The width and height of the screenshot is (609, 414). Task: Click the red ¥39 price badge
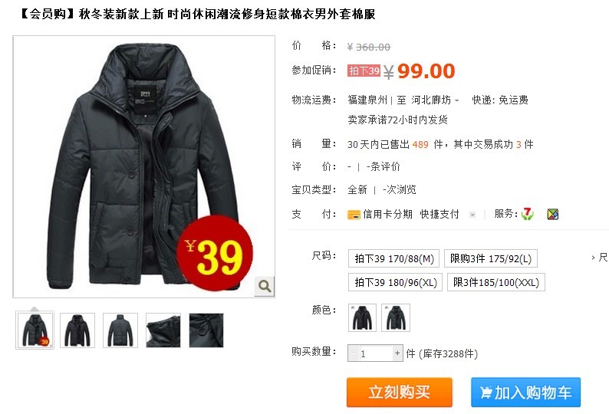215,253
